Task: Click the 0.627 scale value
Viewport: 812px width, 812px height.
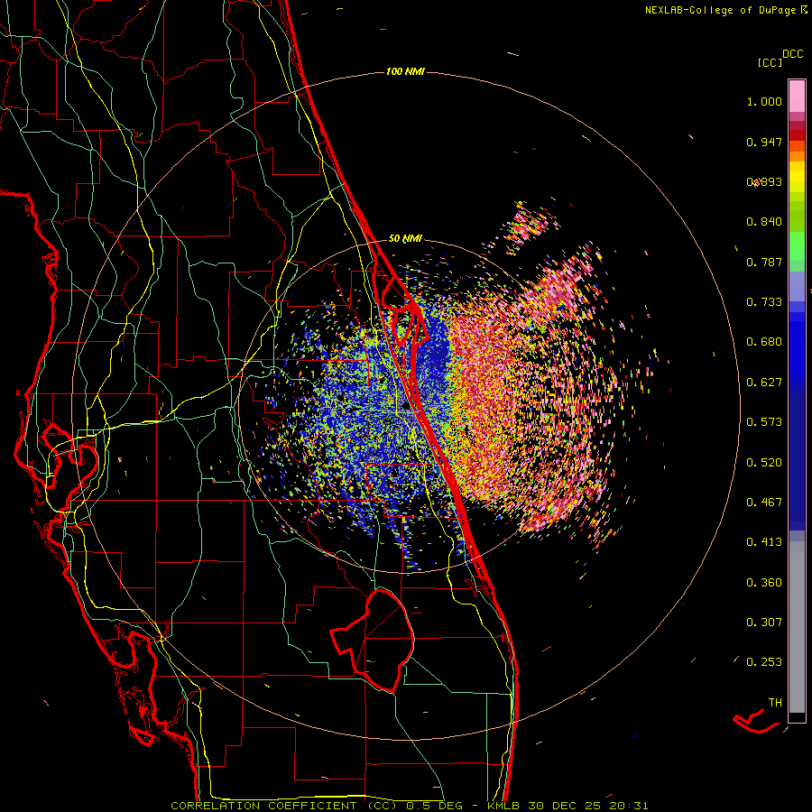Action: [764, 383]
